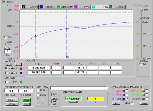Uncheck the Marker 1 checkbox

(6, 68)
